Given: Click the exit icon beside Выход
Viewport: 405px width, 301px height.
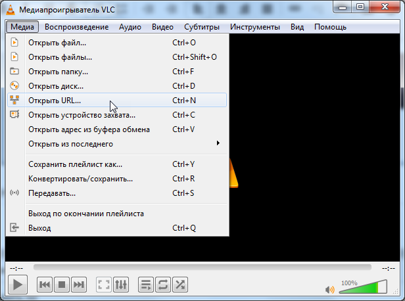Looking at the screenshot, I should tap(14, 227).
